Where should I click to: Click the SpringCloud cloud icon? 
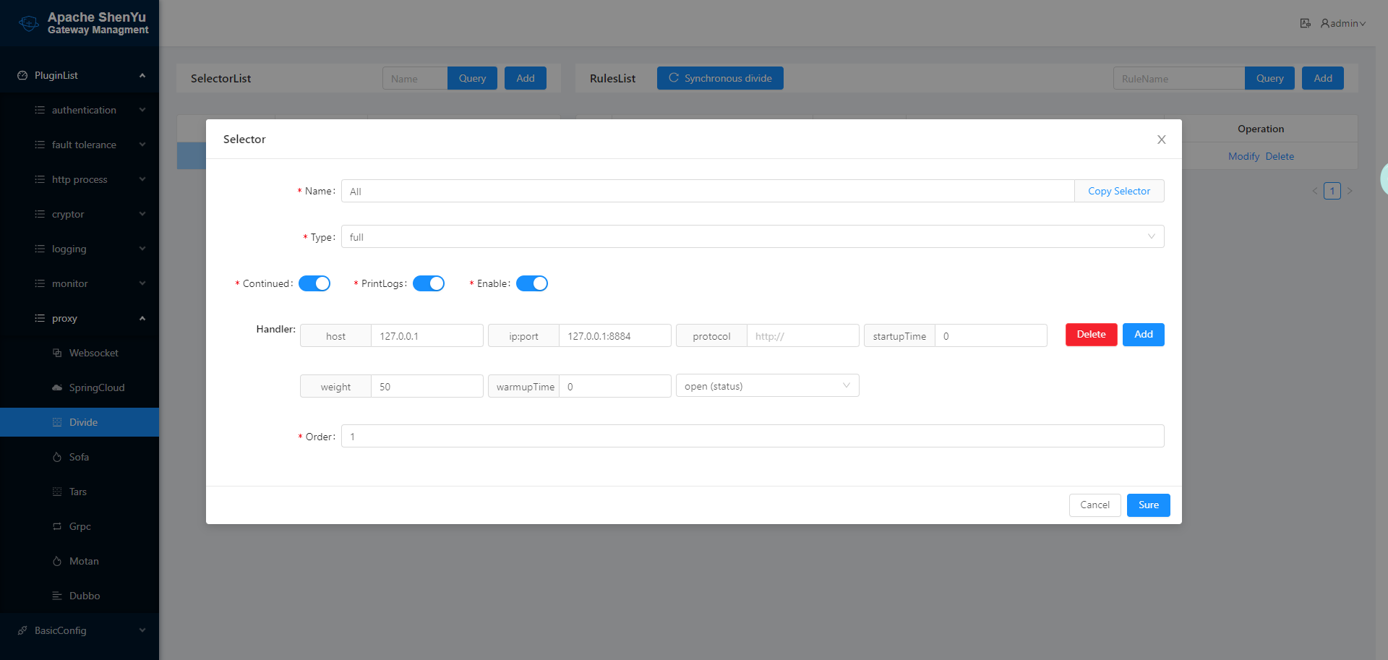[57, 387]
